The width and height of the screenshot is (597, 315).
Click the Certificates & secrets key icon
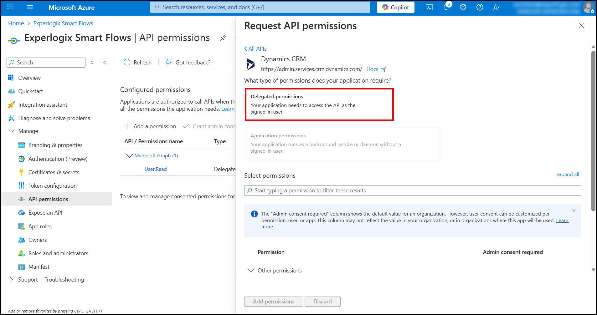[x=21, y=172]
